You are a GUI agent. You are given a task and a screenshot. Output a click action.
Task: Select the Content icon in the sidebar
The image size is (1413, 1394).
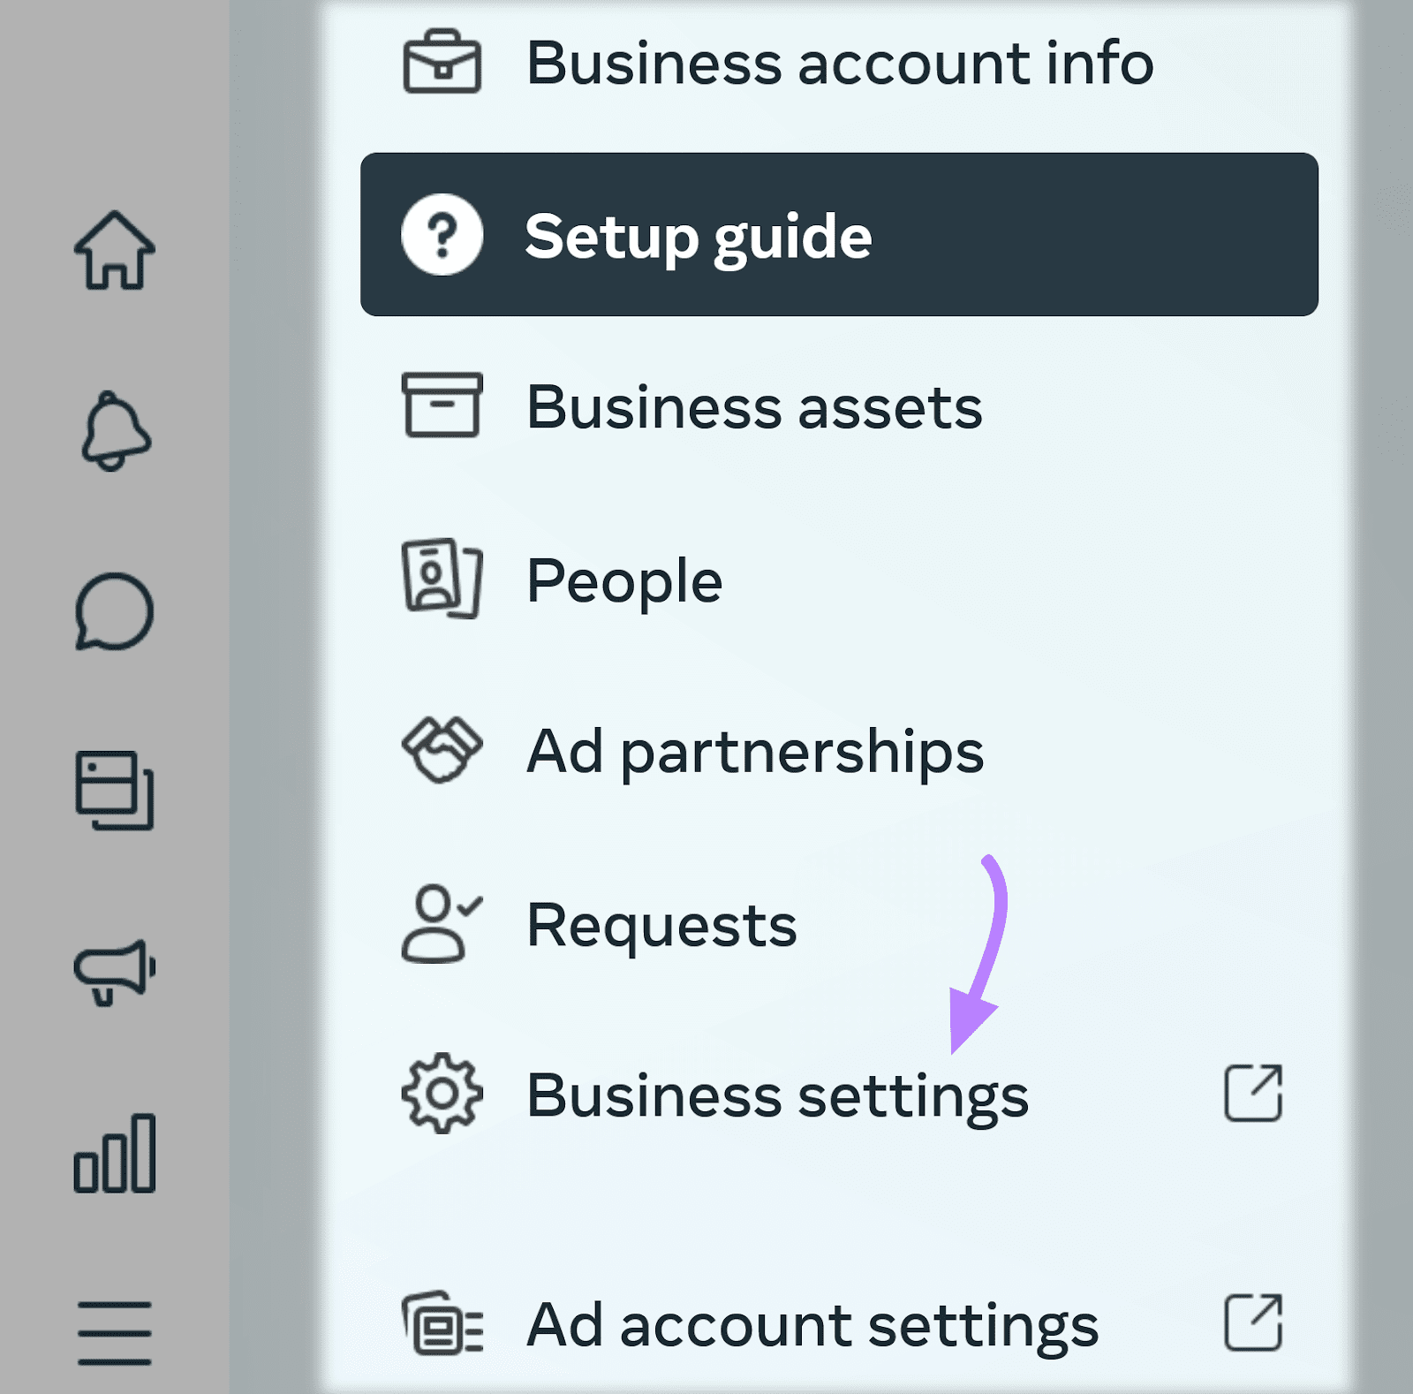[113, 789]
